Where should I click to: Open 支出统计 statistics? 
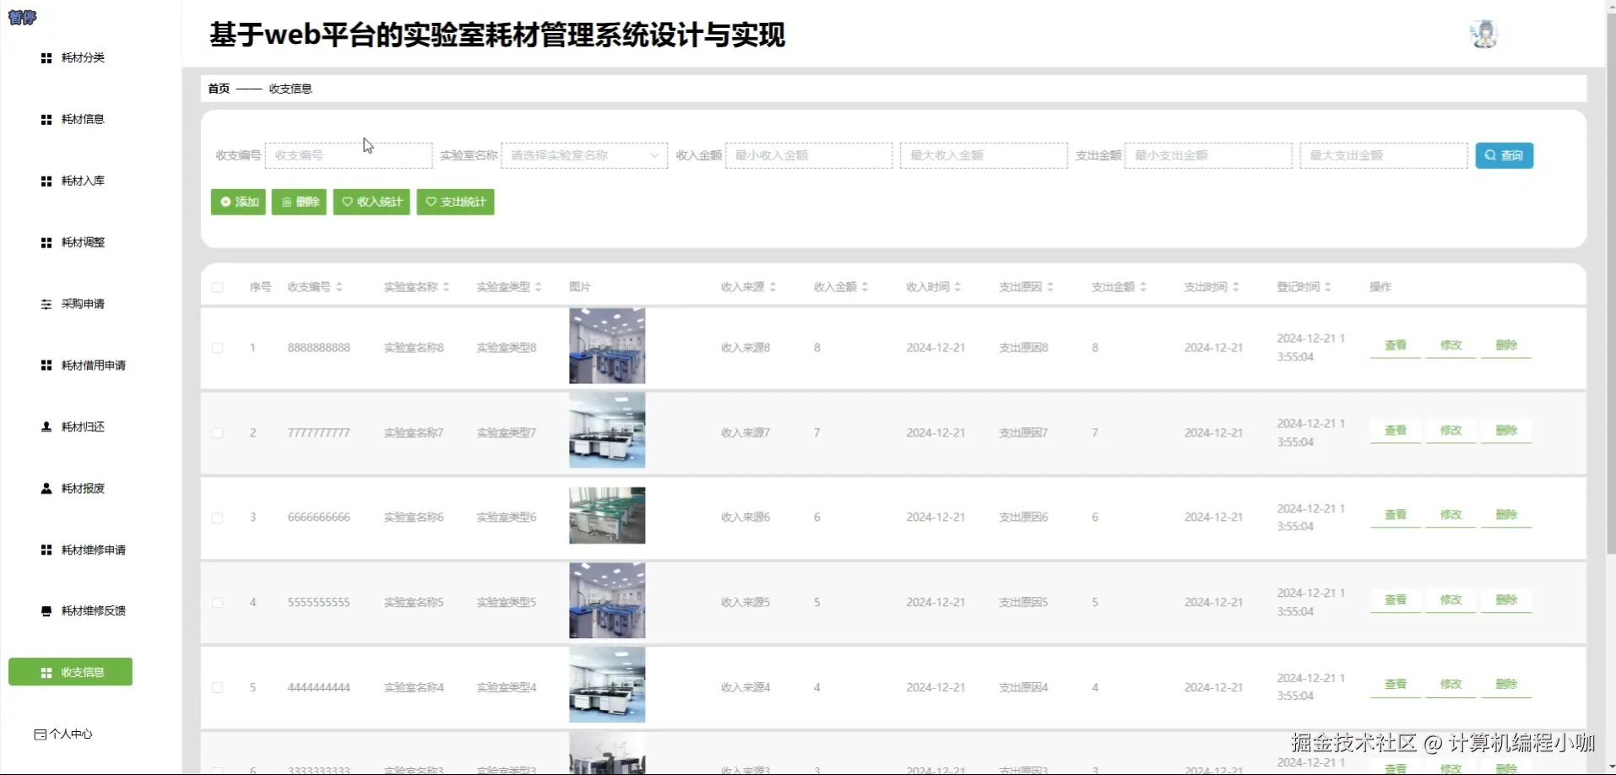[x=455, y=202]
